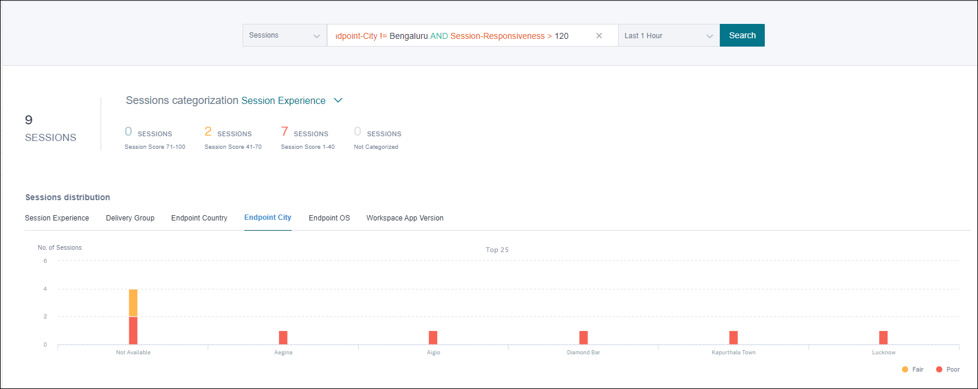Click the orange Fair segment of Not Available bar
978x389 pixels.
point(133,303)
